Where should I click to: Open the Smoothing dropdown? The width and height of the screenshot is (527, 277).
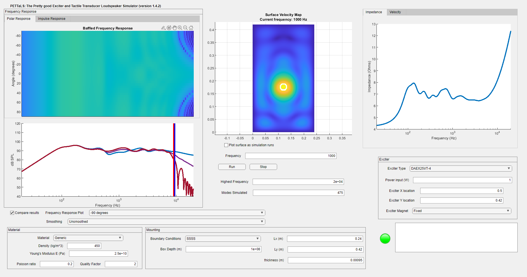pos(166,222)
